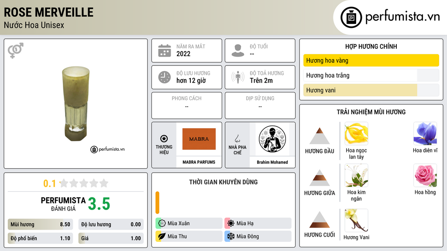Select the Hoa diên vĩ iris note image
The width and height of the screenshot is (447, 251).
click(425, 133)
